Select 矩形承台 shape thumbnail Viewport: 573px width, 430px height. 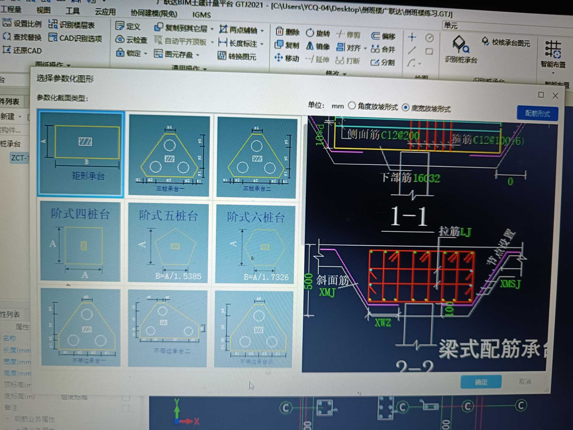[81, 153]
